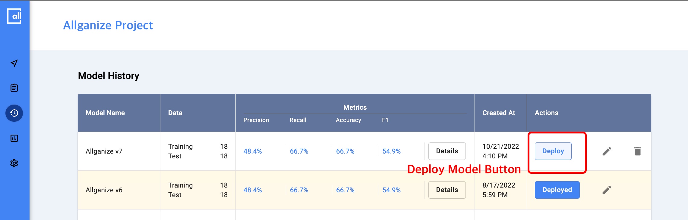
Task: Click the Deployed button for Allganize v6
Action: pyautogui.click(x=557, y=190)
